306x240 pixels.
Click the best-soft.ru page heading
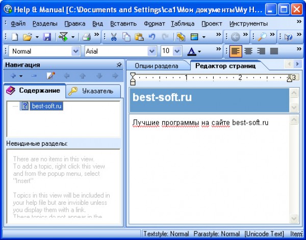[162, 97]
